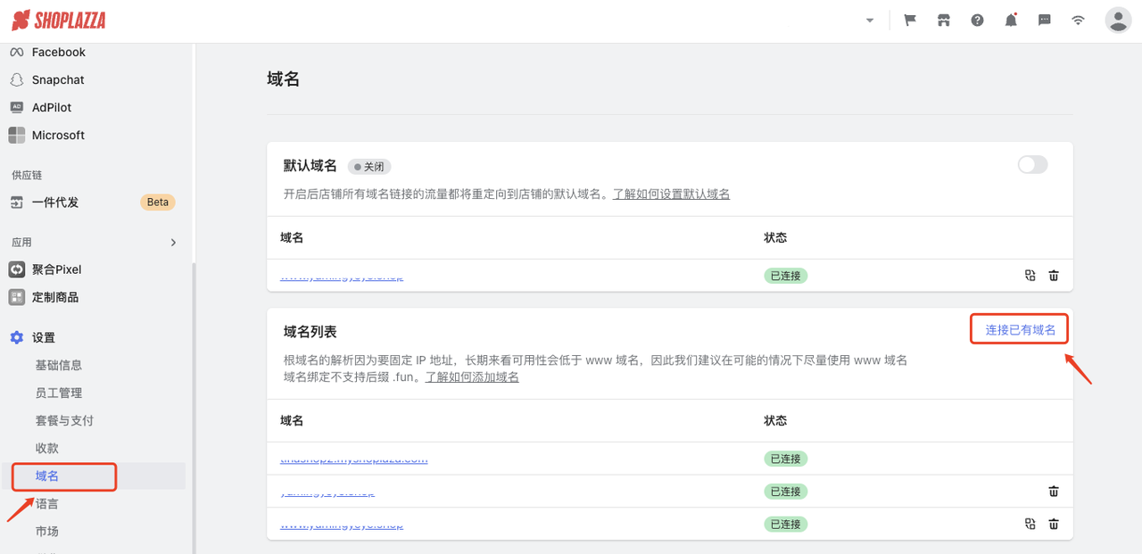Click the tinashop2.myshoplazza.com domain link
The width and height of the screenshot is (1142, 554).
click(x=354, y=459)
